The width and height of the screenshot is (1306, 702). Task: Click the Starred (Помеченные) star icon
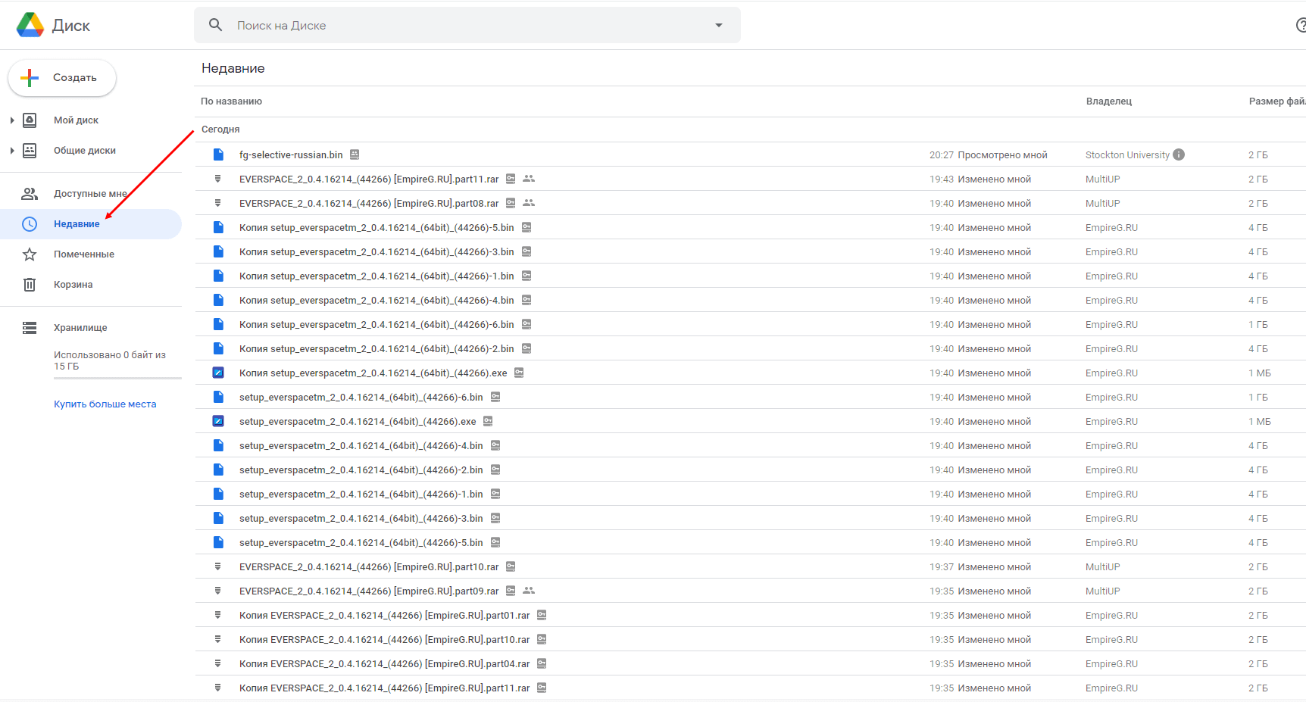30,254
